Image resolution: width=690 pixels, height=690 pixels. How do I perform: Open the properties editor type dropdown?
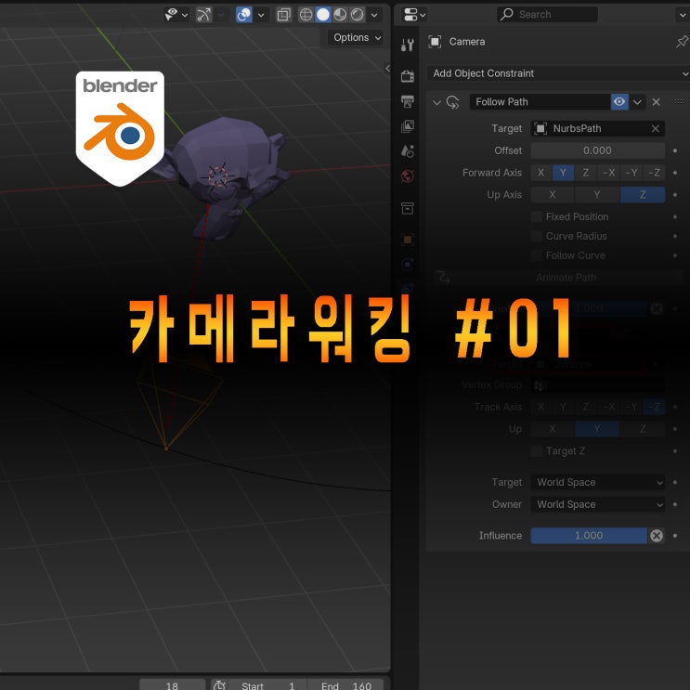coord(414,15)
